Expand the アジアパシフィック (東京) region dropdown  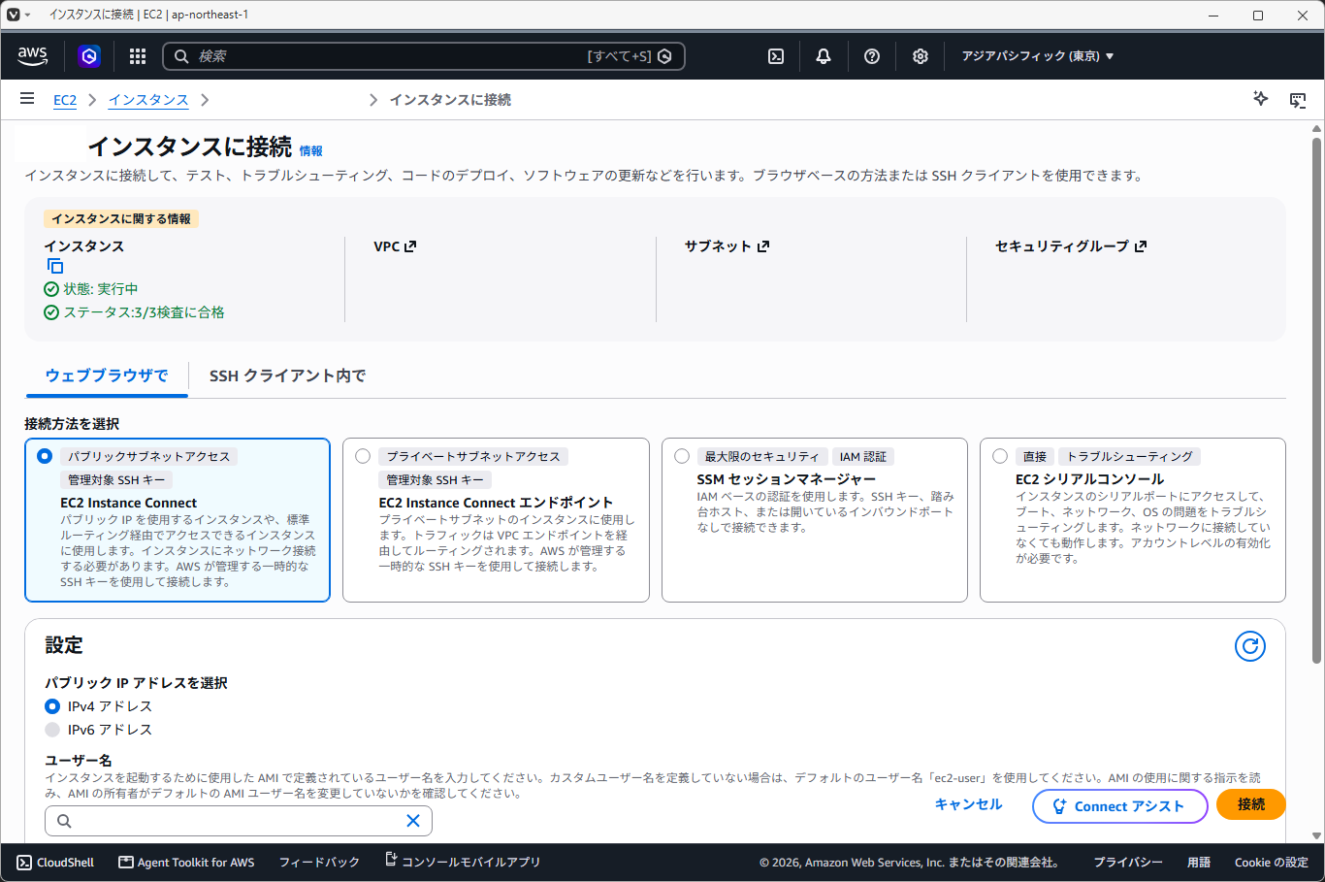pyautogui.click(x=1038, y=56)
